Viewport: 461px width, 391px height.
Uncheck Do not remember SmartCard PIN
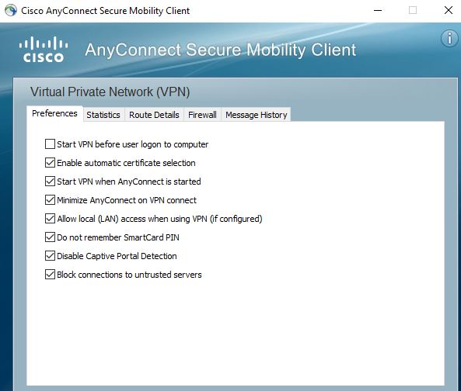tap(50, 237)
